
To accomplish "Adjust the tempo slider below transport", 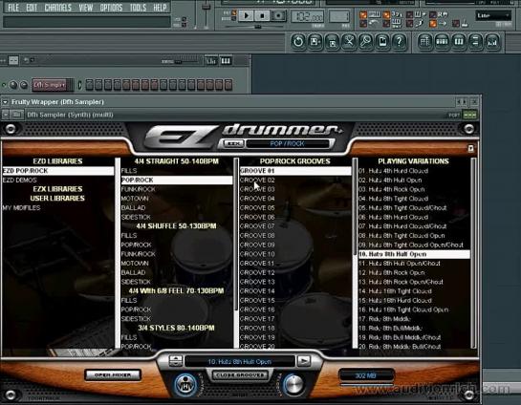I will pos(257,27).
